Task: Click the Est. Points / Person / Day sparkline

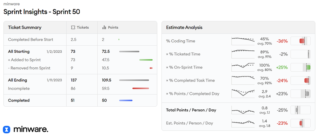Action: [x=243, y=123]
